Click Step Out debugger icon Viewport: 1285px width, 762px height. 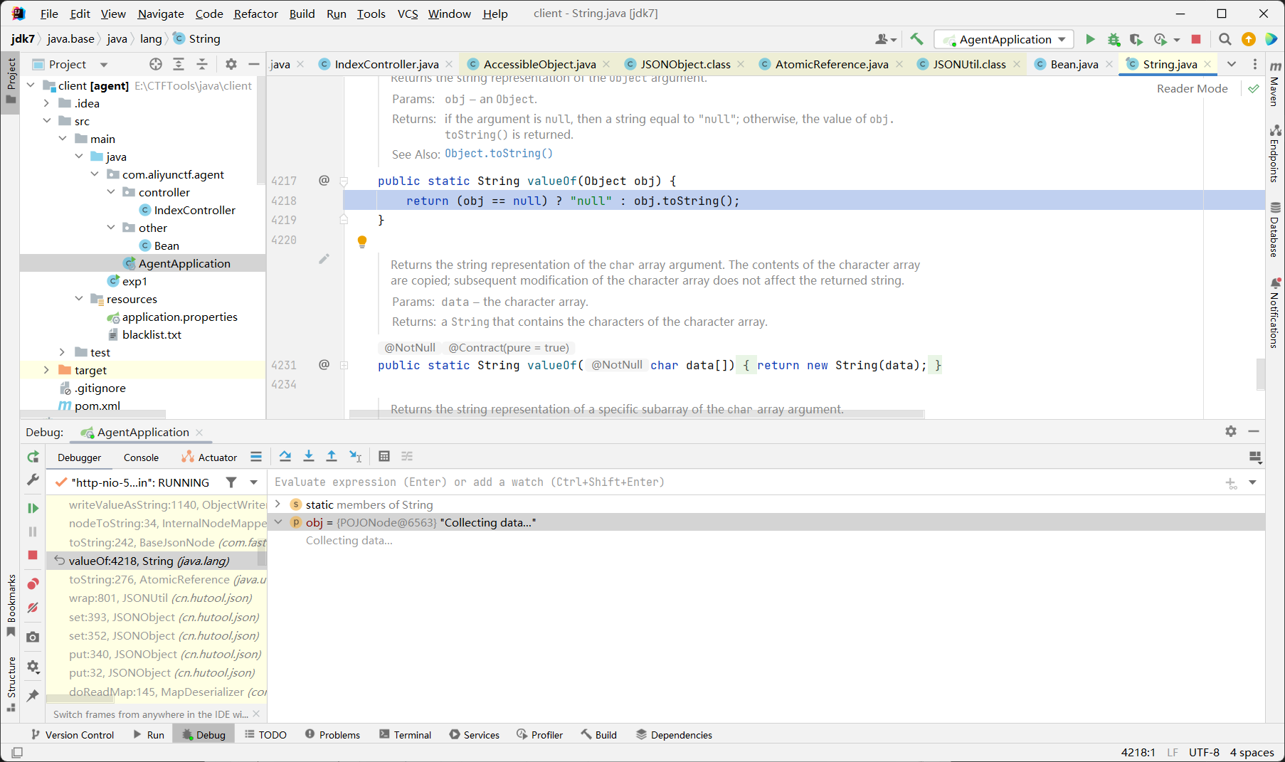(x=332, y=456)
